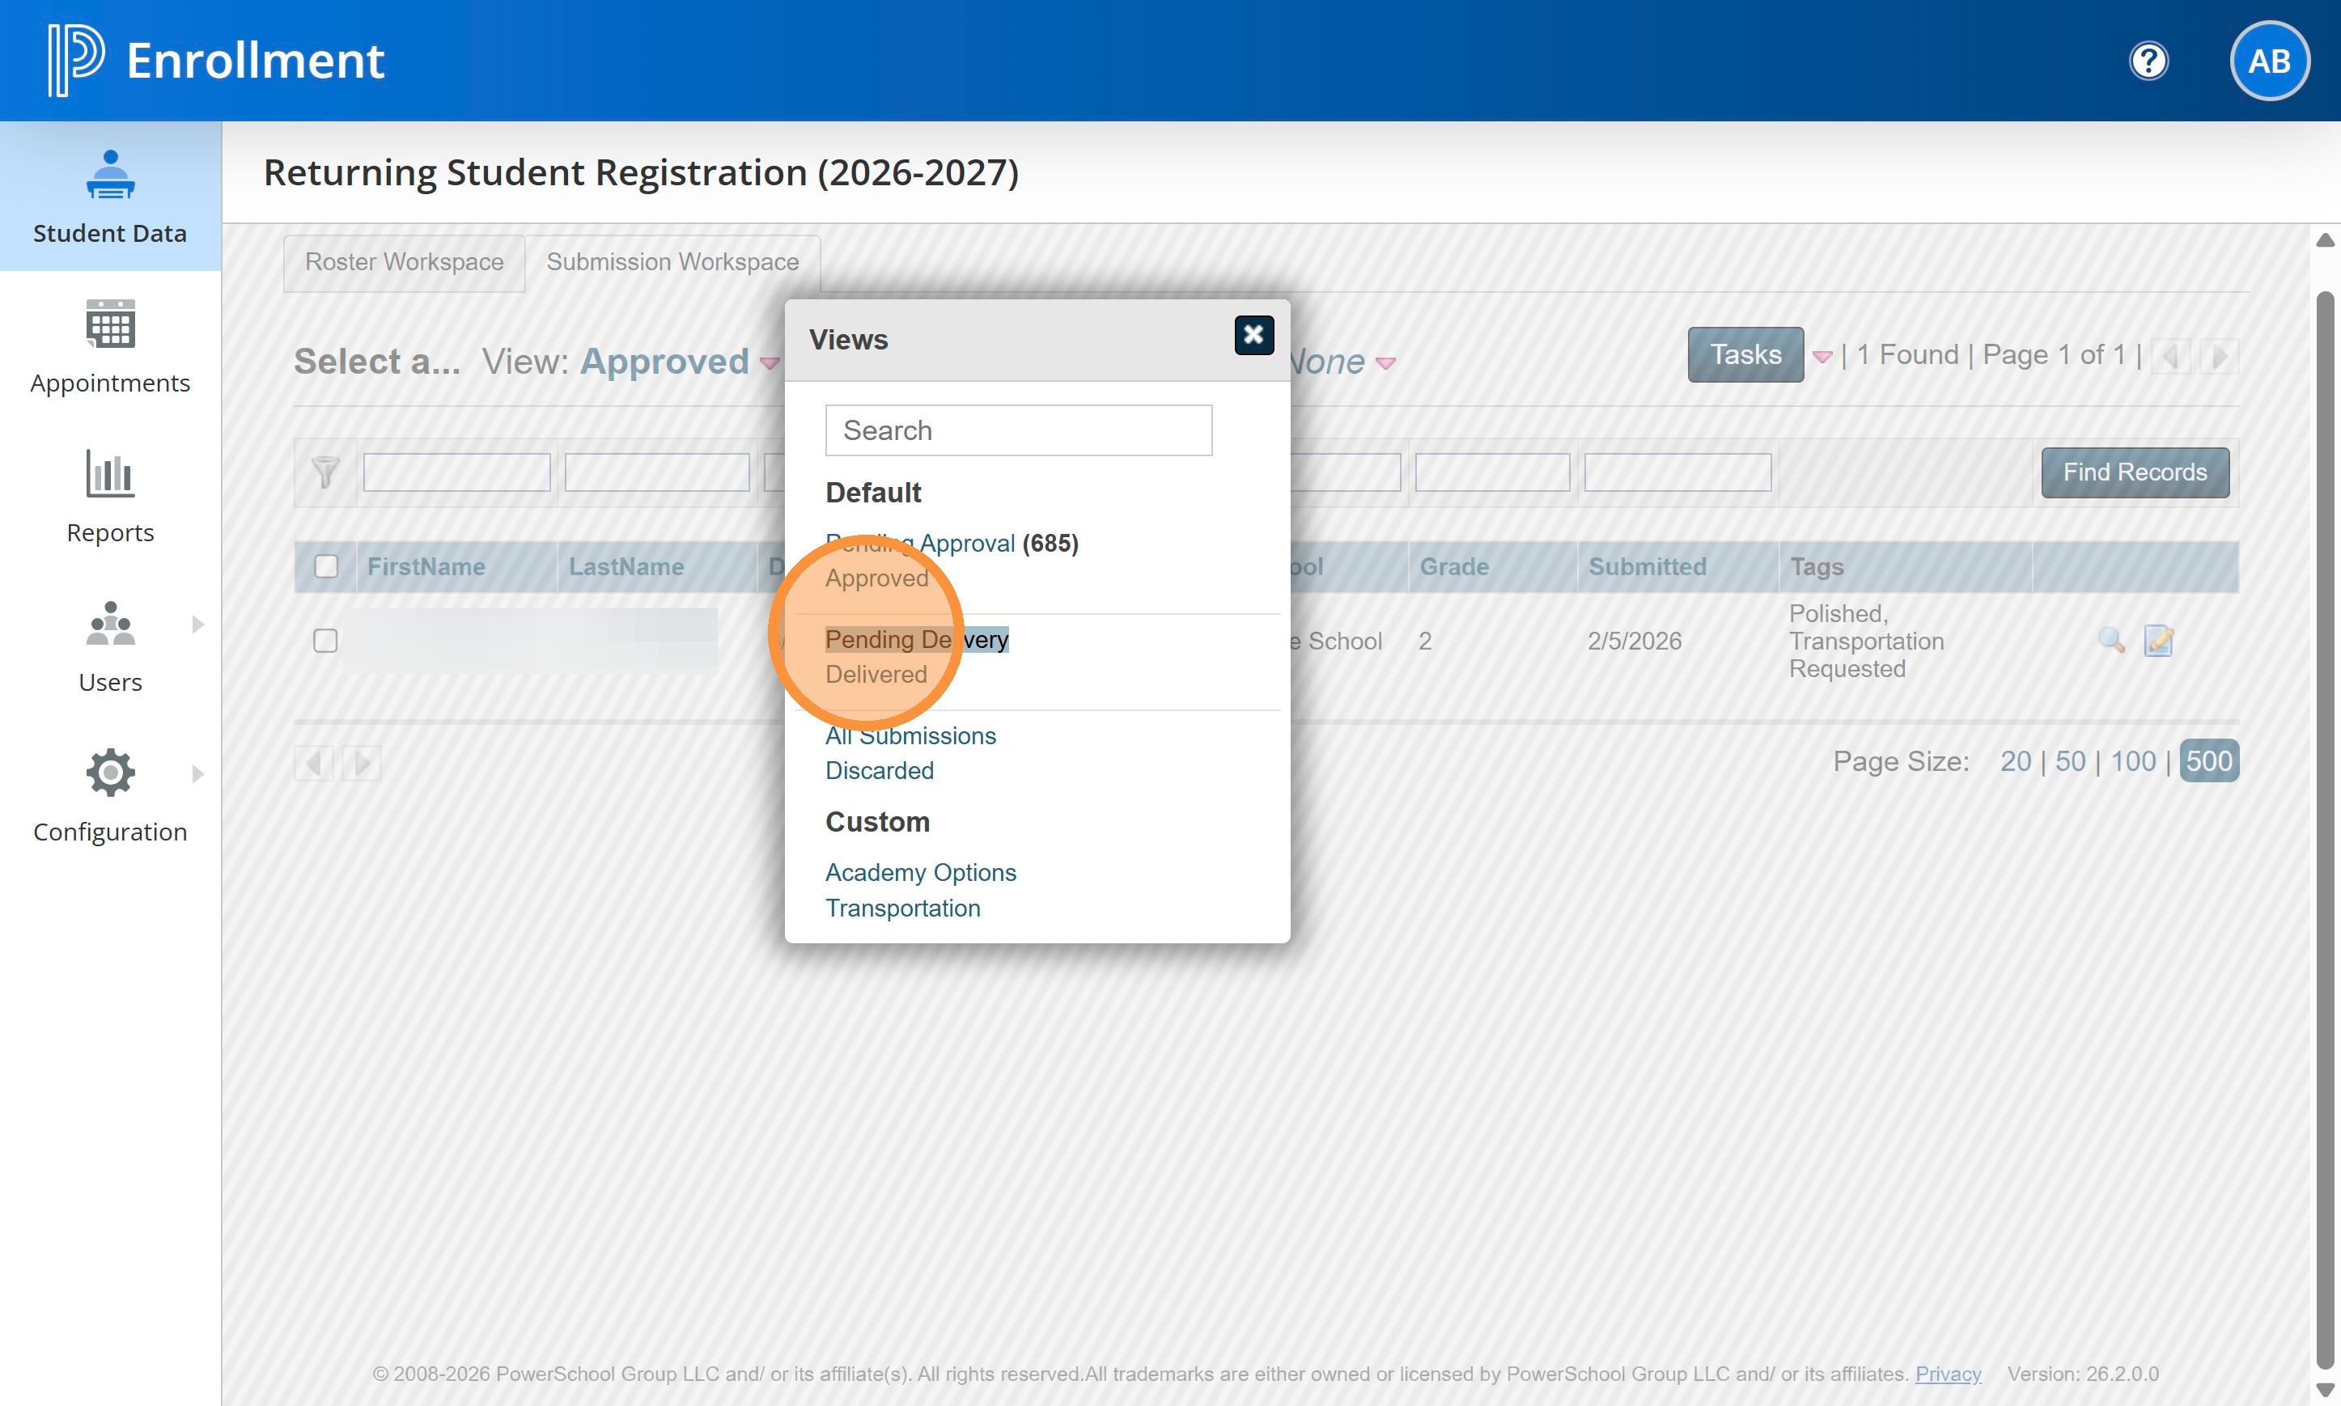Check the first record row checkbox
2341x1406 pixels.
click(325, 642)
